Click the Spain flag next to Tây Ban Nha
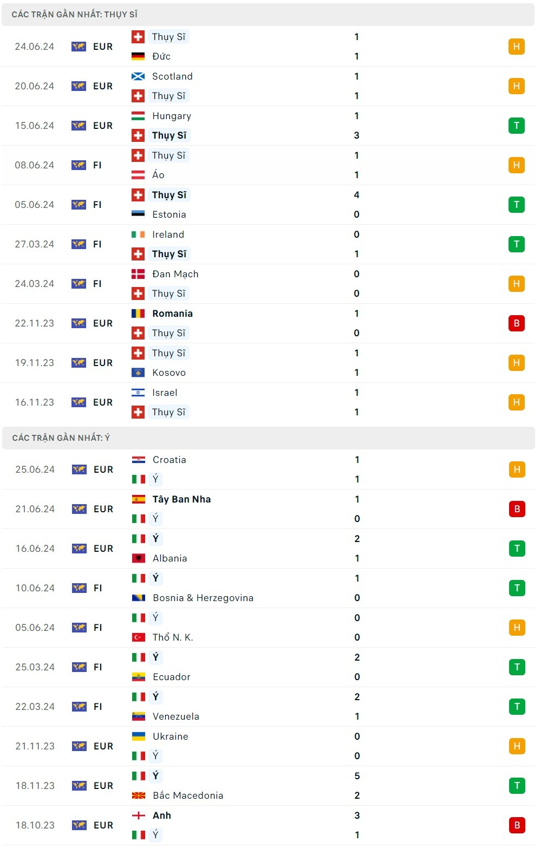541x848 pixels. tap(139, 499)
